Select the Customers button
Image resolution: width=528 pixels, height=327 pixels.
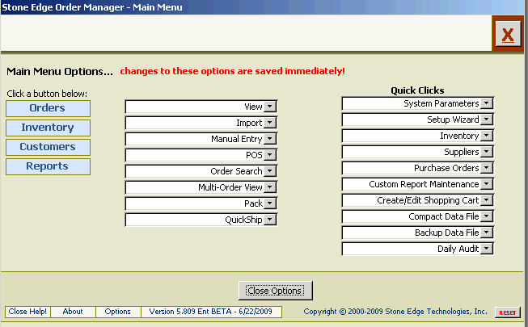pyautogui.click(x=48, y=147)
